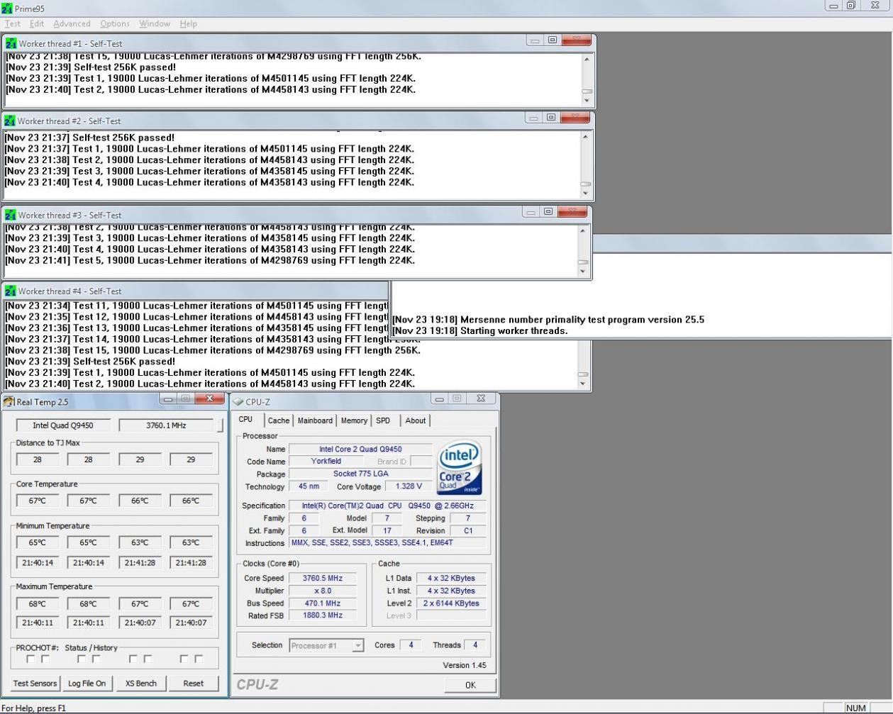Image resolution: width=893 pixels, height=714 pixels.
Task: Switch to the Memory tab in CPU-Z
Action: [x=354, y=420]
